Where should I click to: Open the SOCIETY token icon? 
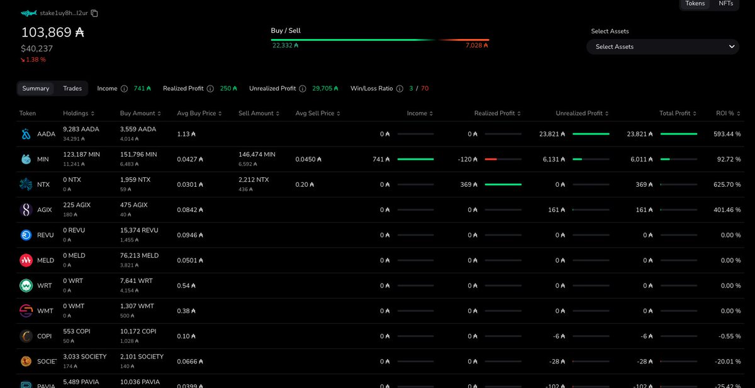[26, 362]
